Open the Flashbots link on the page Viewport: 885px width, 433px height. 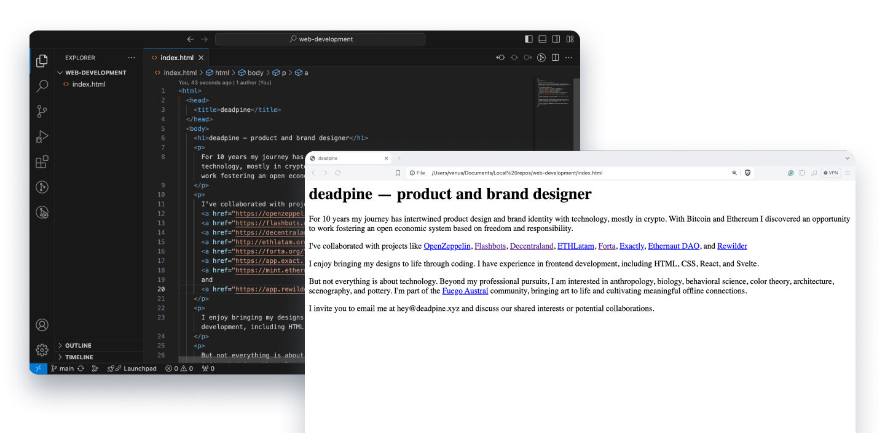click(x=490, y=246)
